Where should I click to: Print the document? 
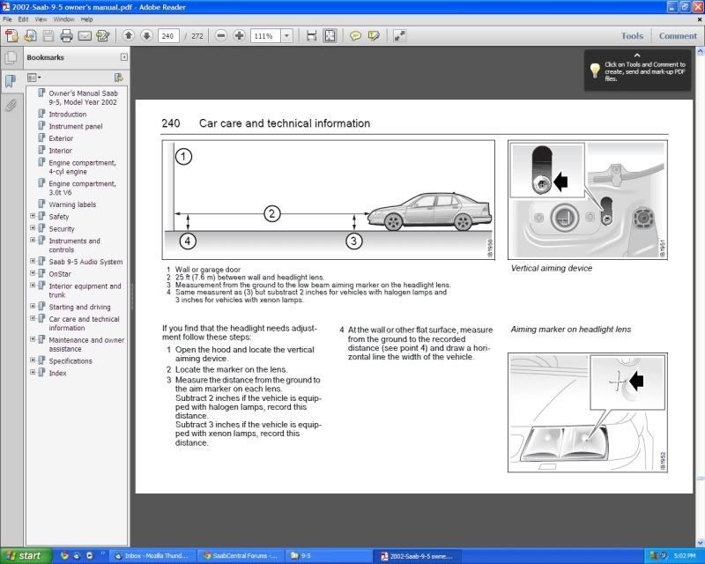tap(68, 35)
